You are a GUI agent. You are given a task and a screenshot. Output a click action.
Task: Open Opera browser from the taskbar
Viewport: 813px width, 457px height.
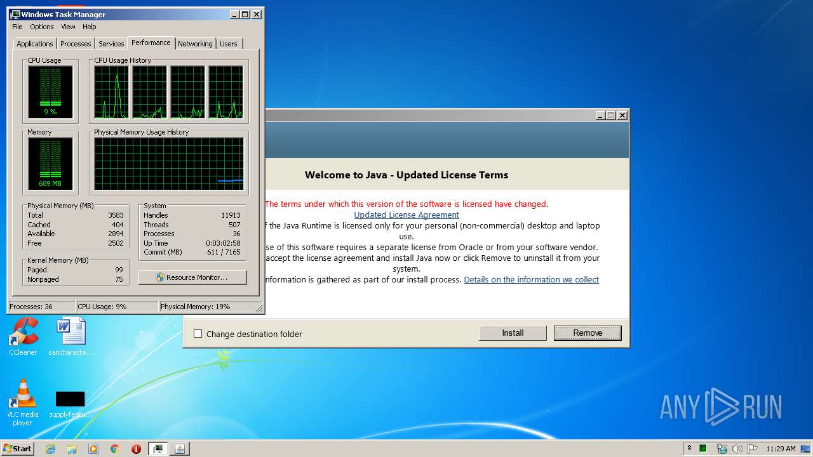click(x=136, y=449)
